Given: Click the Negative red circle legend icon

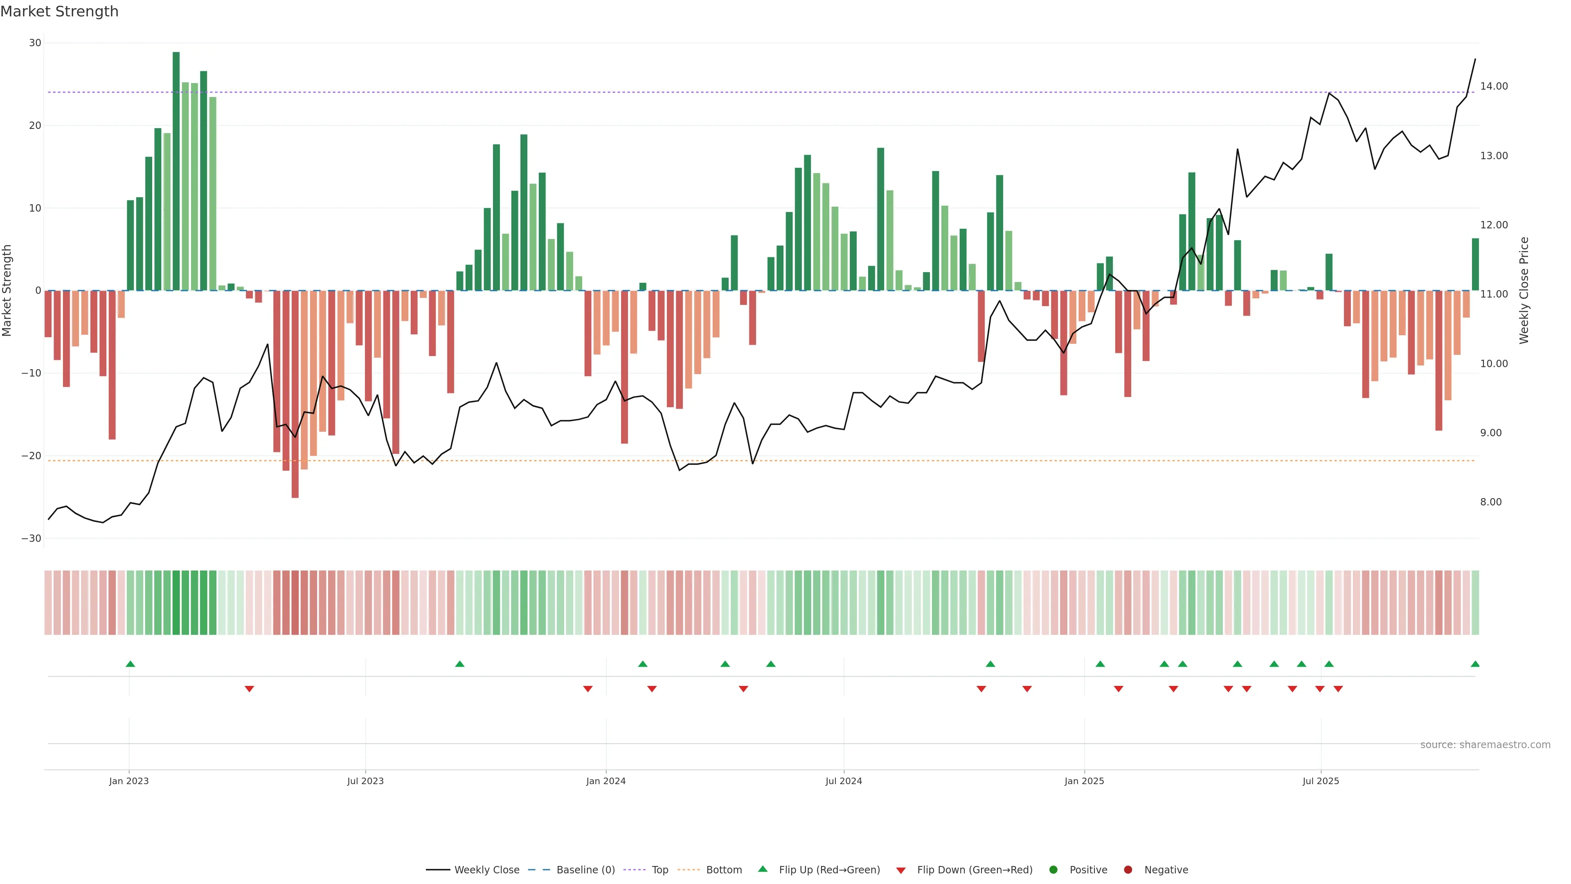Looking at the screenshot, I should tap(1128, 870).
